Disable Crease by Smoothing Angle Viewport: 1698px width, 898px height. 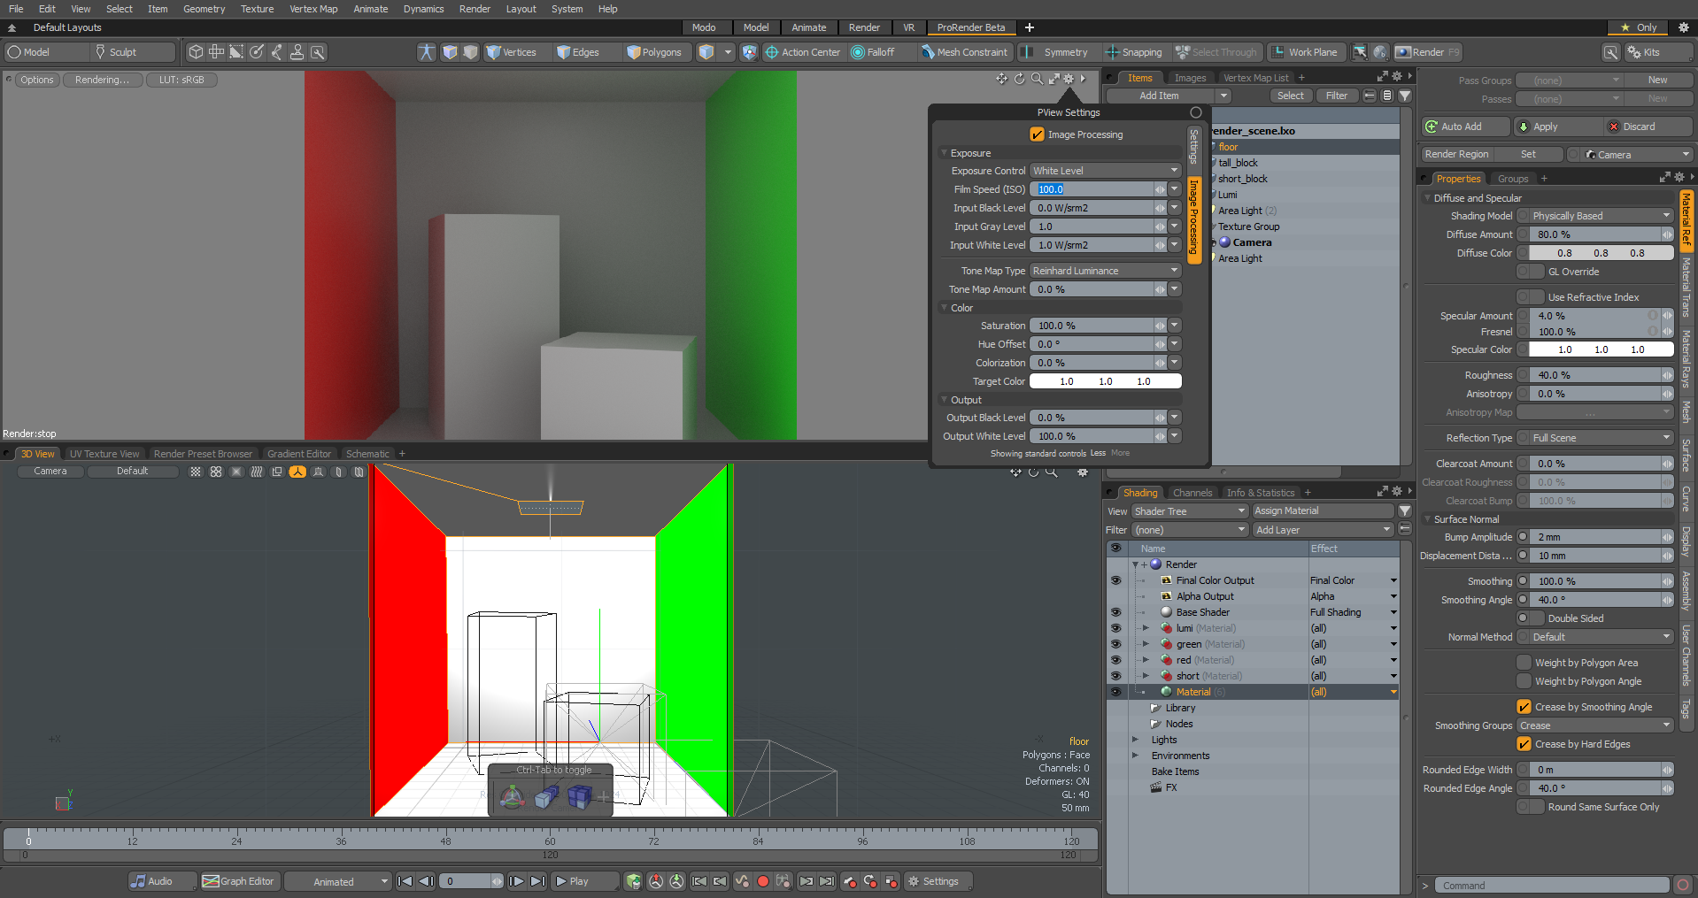pyautogui.click(x=1524, y=707)
